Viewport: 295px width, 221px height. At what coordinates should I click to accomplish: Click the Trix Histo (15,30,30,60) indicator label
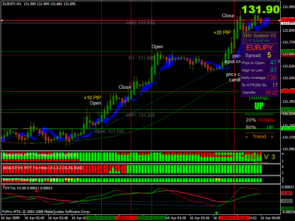[x=43, y=168]
